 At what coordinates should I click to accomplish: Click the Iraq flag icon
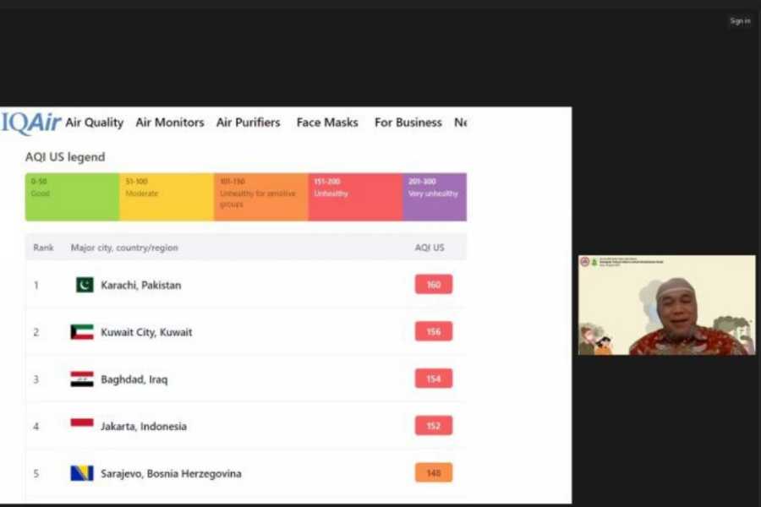[x=82, y=379]
